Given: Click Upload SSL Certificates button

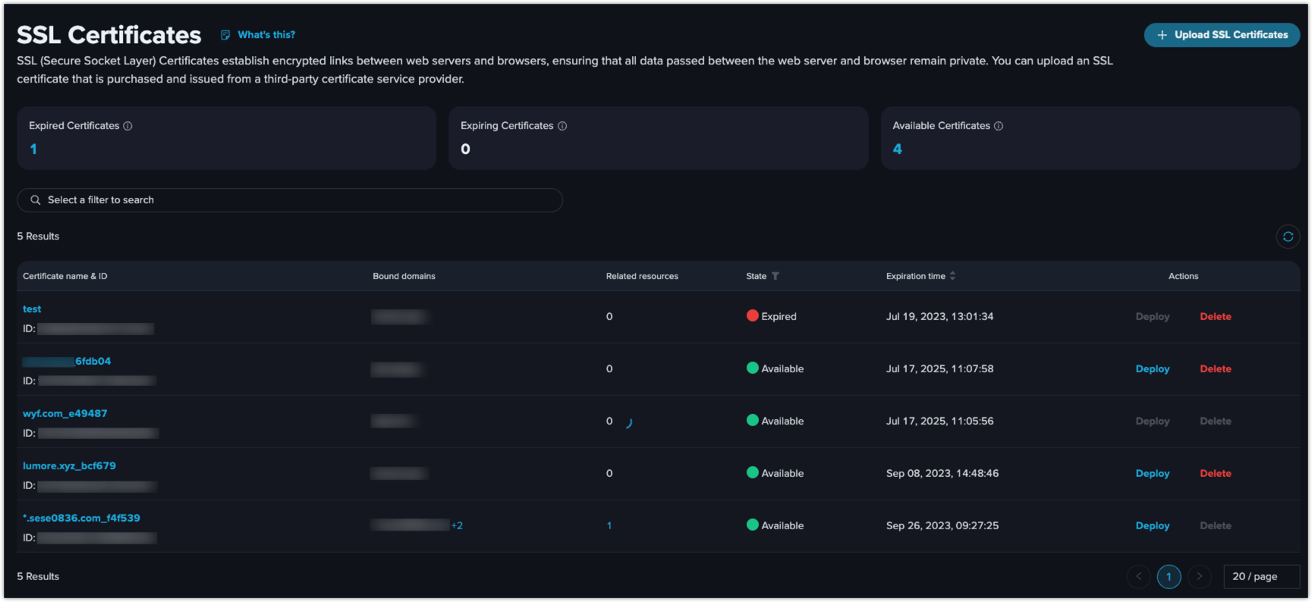Looking at the screenshot, I should (1222, 35).
